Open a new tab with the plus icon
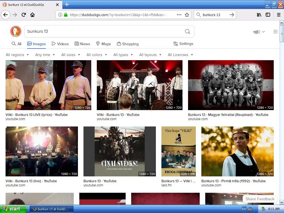Image resolution: width=284 pixels, height=213 pixels. click(67, 4)
